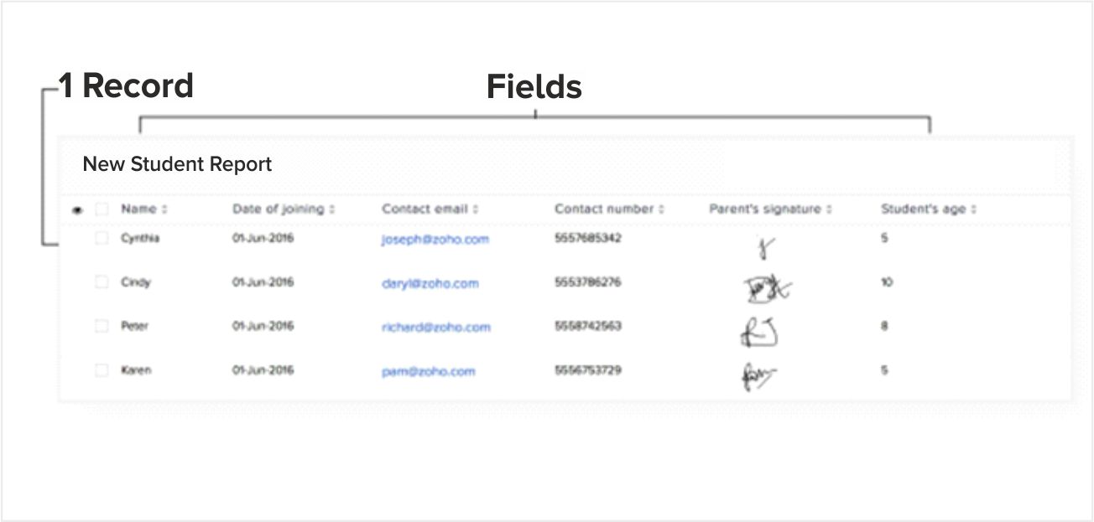This screenshot has width=1094, height=522.
Task: Mark the checkbox for Karen's row
Action: tap(102, 370)
